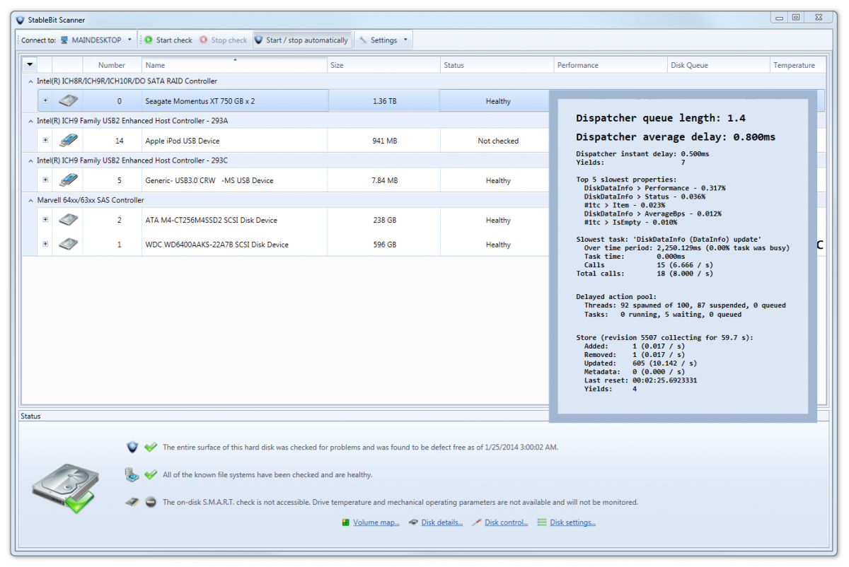This screenshot has width=849, height=567.
Task: Collapse the Intel ICH8R/ICH9R SATA RAID Controller group
Action: (30, 81)
